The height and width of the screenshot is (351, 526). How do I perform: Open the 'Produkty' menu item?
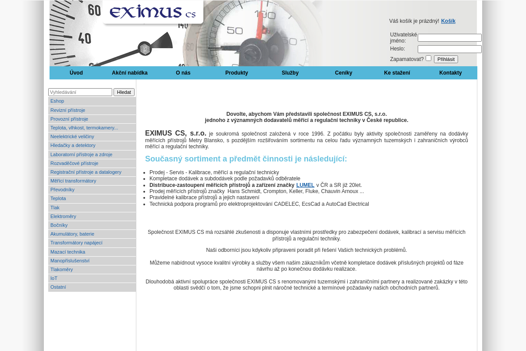pos(237,72)
